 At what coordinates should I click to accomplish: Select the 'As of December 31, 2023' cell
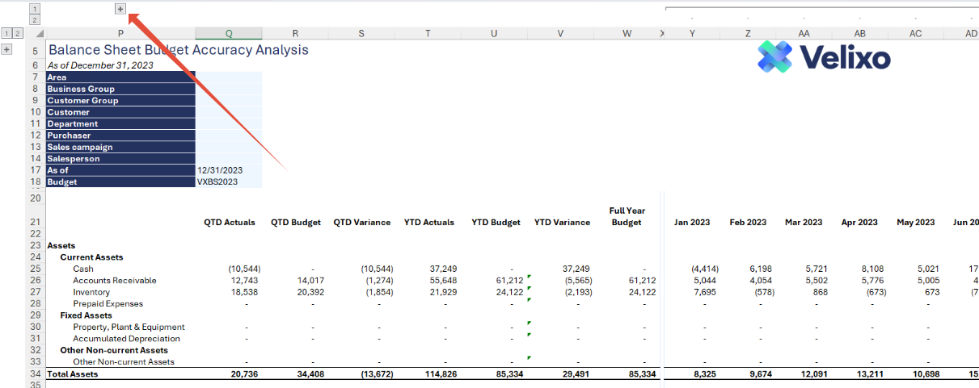pos(100,65)
